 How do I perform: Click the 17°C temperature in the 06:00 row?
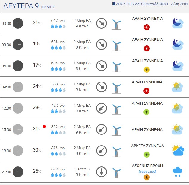[x=37, y=65]
